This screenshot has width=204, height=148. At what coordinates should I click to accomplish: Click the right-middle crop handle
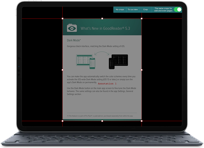(x=141, y=70)
